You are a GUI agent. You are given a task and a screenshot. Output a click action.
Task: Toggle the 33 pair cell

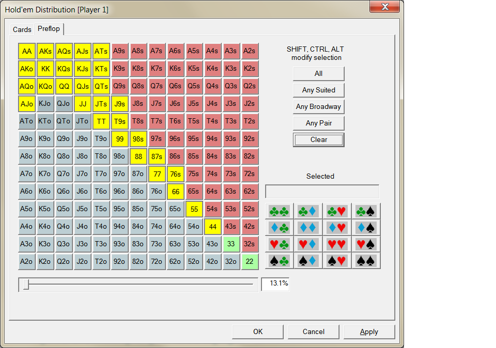coord(231,244)
